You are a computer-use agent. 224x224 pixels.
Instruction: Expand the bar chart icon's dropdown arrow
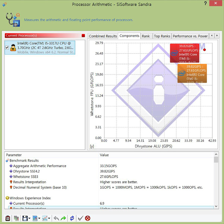(x=39, y=218)
